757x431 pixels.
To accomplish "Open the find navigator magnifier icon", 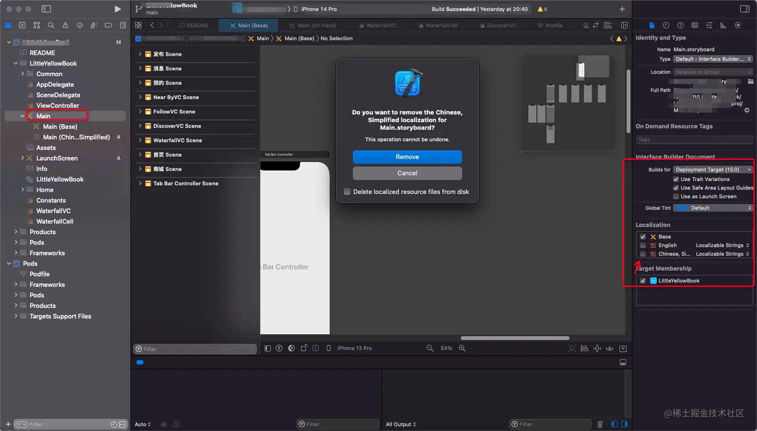I will pos(51,25).
